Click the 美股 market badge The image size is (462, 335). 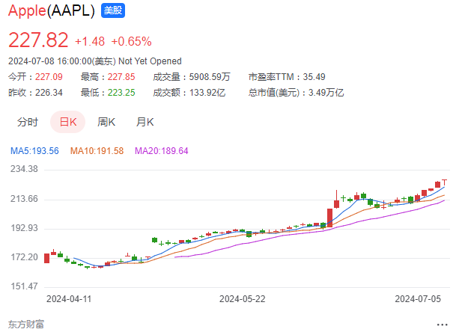113,10
